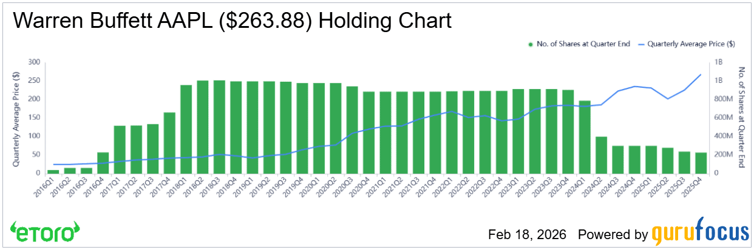Click the small 2016Q1 bar
754x250 pixels.
(53, 171)
